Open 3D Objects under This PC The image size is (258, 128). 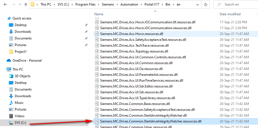(x=22, y=76)
